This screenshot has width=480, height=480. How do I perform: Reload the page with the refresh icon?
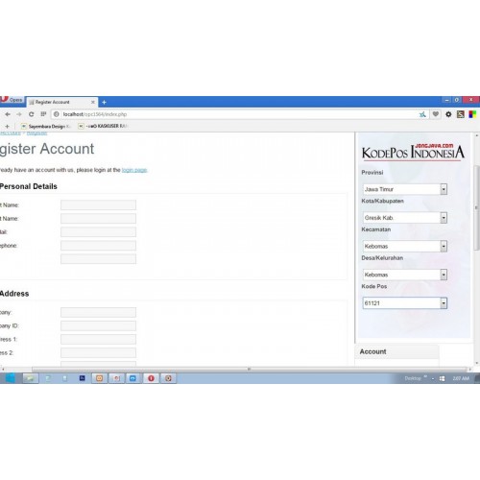(x=31, y=114)
